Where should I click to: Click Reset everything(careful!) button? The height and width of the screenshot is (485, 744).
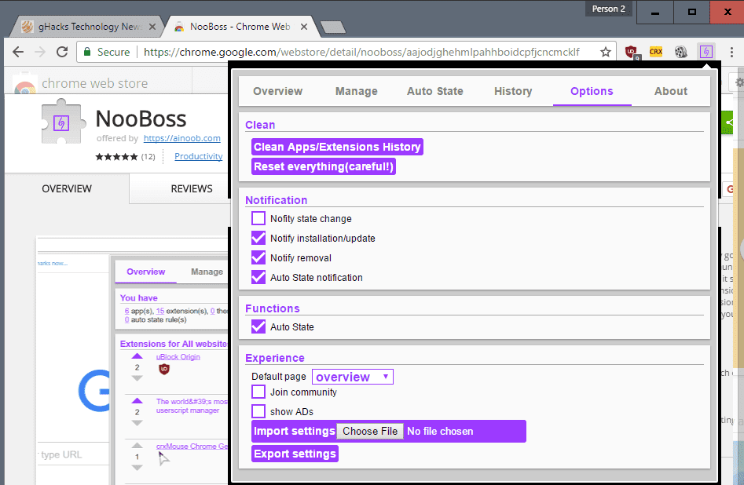324,166
